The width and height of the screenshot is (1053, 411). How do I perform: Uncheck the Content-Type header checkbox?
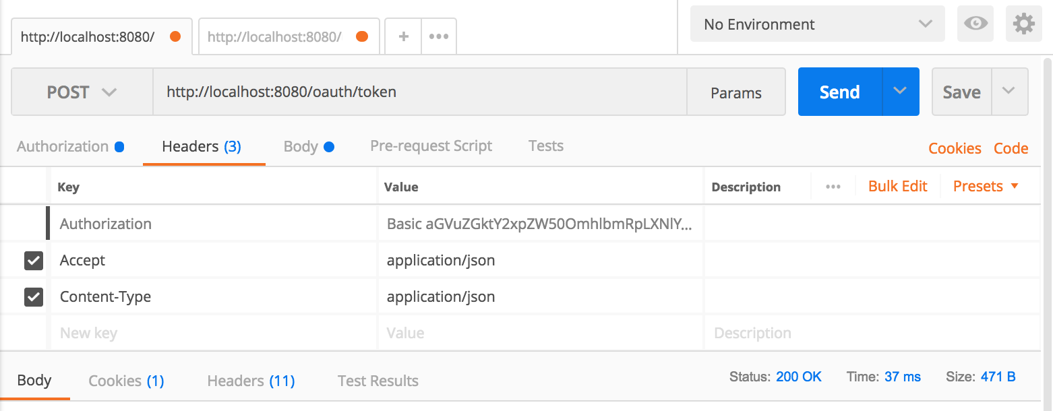[34, 297]
